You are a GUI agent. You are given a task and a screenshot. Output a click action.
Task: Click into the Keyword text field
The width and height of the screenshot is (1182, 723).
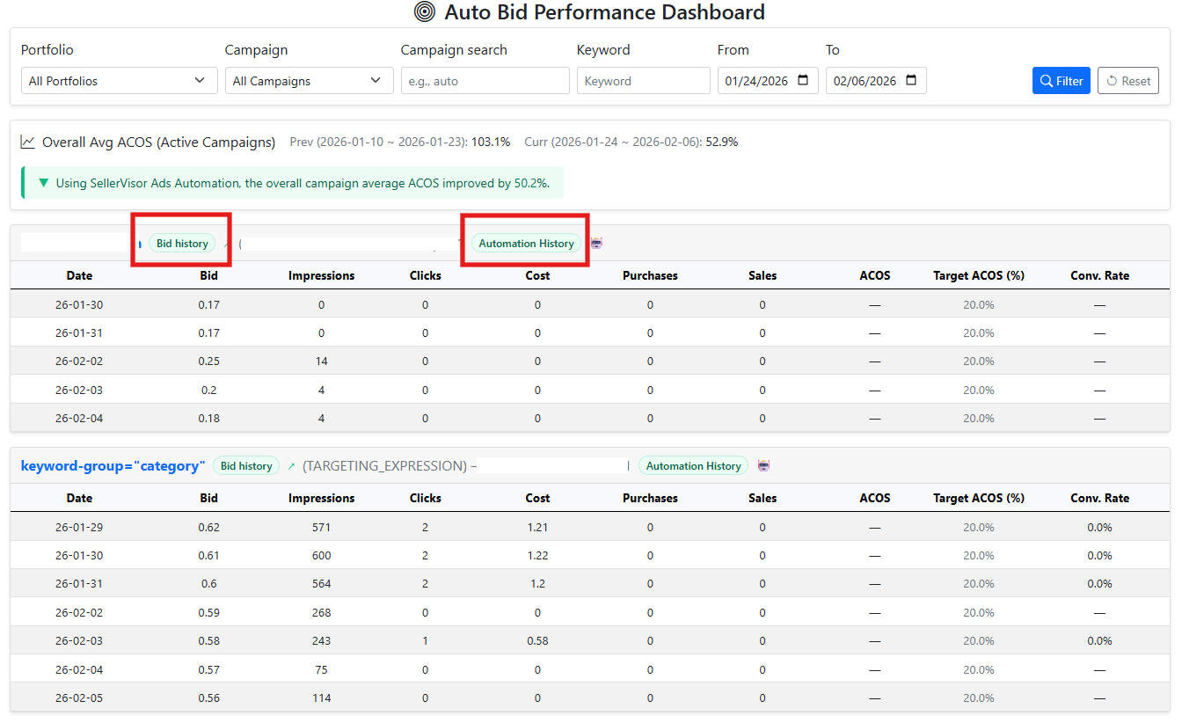pyautogui.click(x=643, y=81)
